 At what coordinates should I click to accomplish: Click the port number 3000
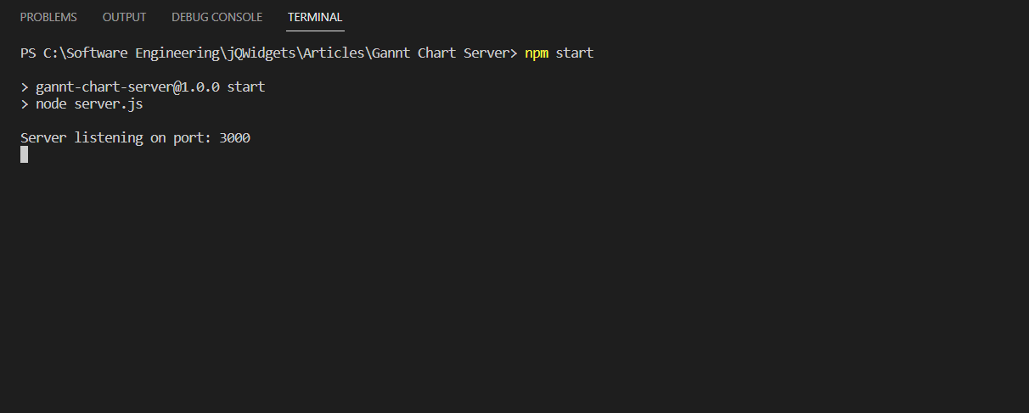[x=234, y=137]
